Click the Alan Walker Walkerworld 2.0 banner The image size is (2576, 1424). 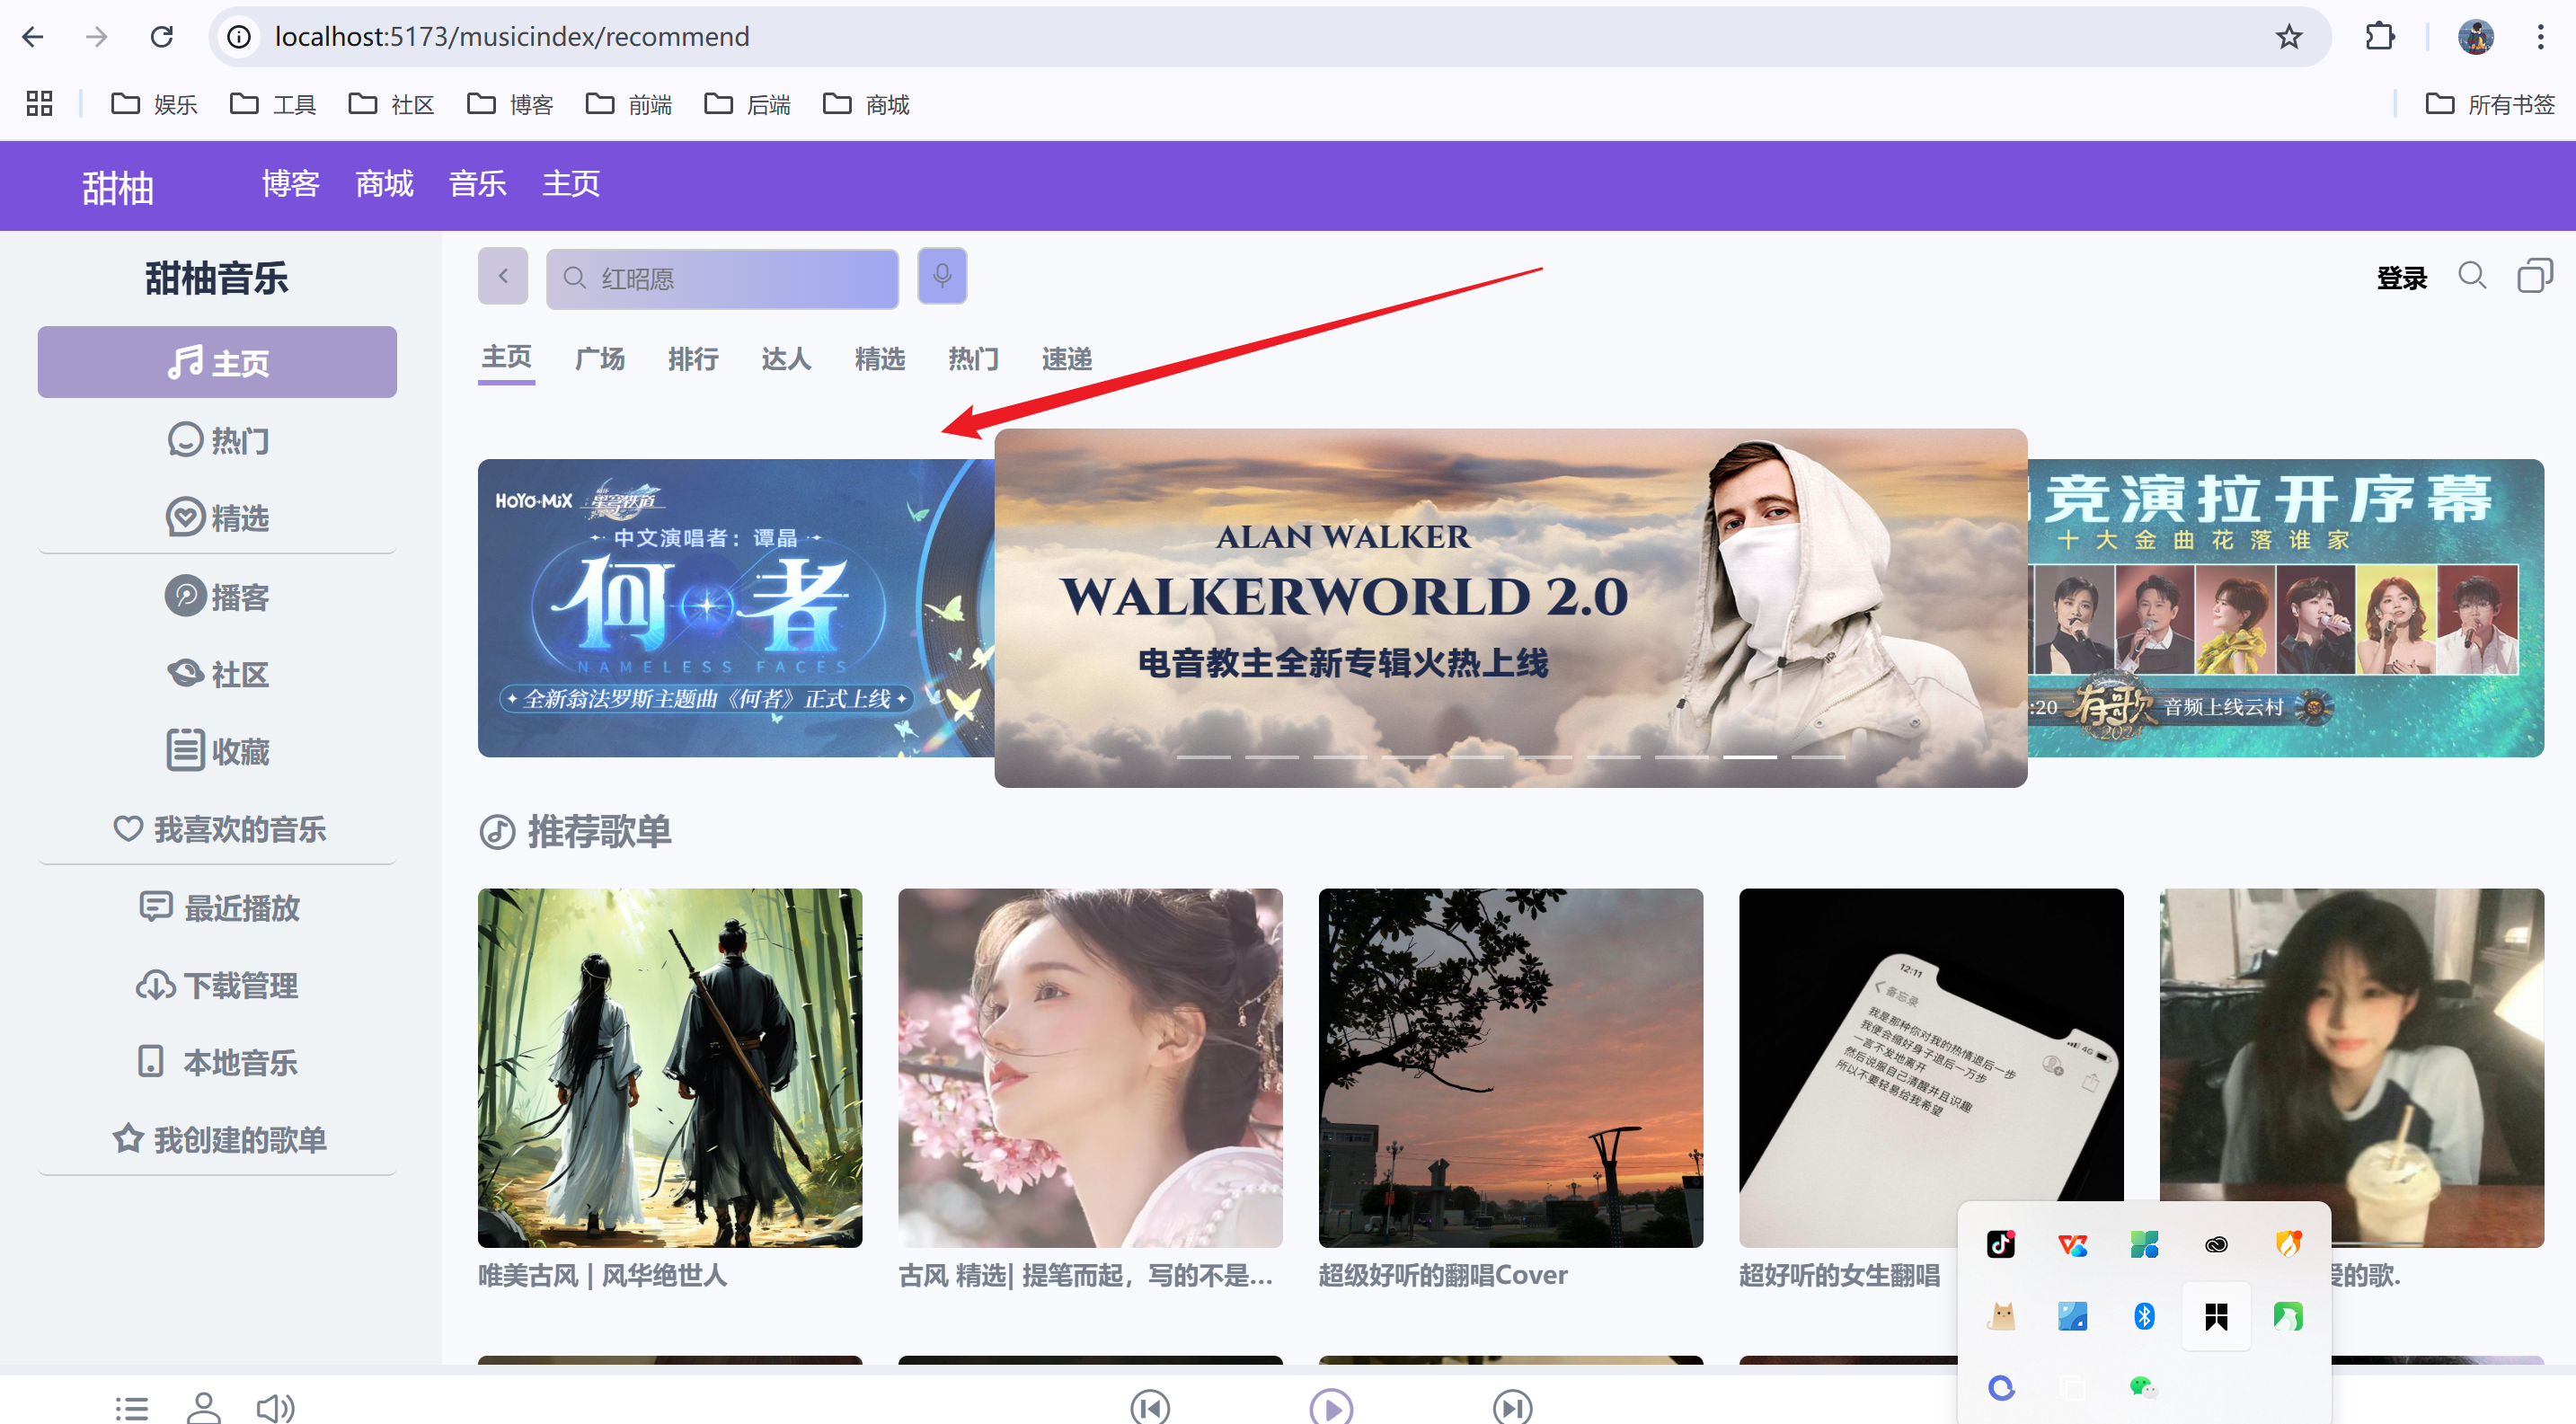(x=1511, y=608)
